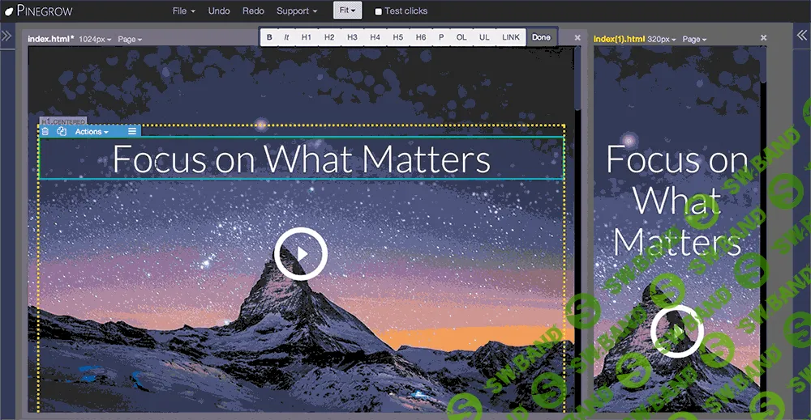This screenshot has width=811, height=420.
Task: Apply H2 heading format
Action: click(x=329, y=37)
